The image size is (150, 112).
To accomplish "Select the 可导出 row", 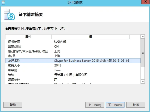I will click(x=73, y=70).
